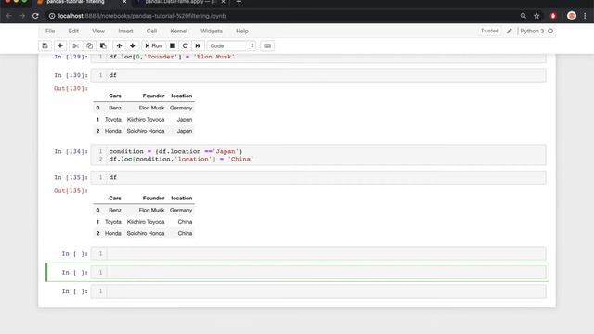Click 'China' in Toyota row of Out[135]
Image resolution: width=594 pixels, height=334 pixels.
(185, 222)
